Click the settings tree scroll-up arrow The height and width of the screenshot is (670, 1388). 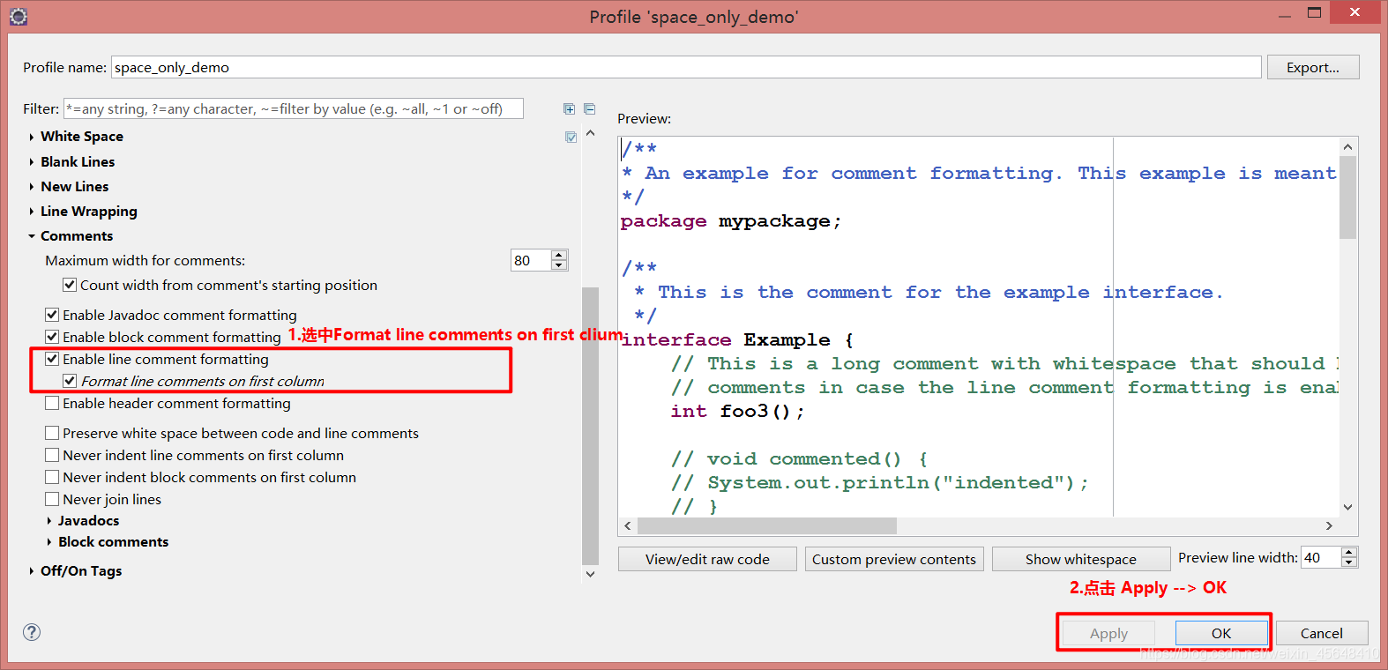point(590,133)
